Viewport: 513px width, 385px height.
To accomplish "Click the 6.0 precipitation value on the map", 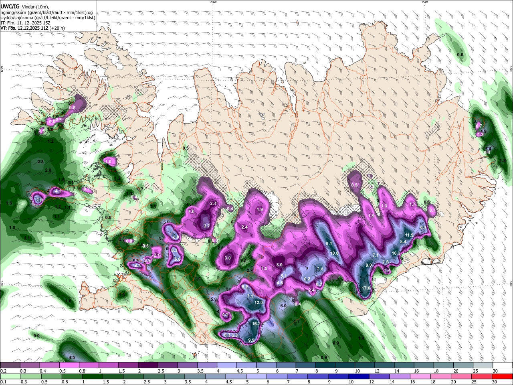I will [283, 306].
